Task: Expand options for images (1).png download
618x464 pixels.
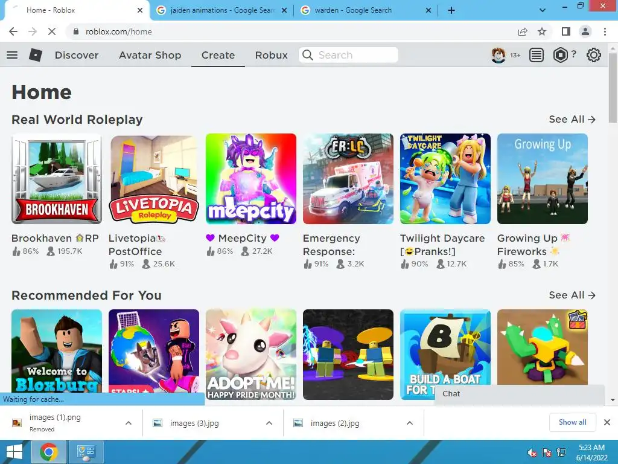Action: point(128,423)
